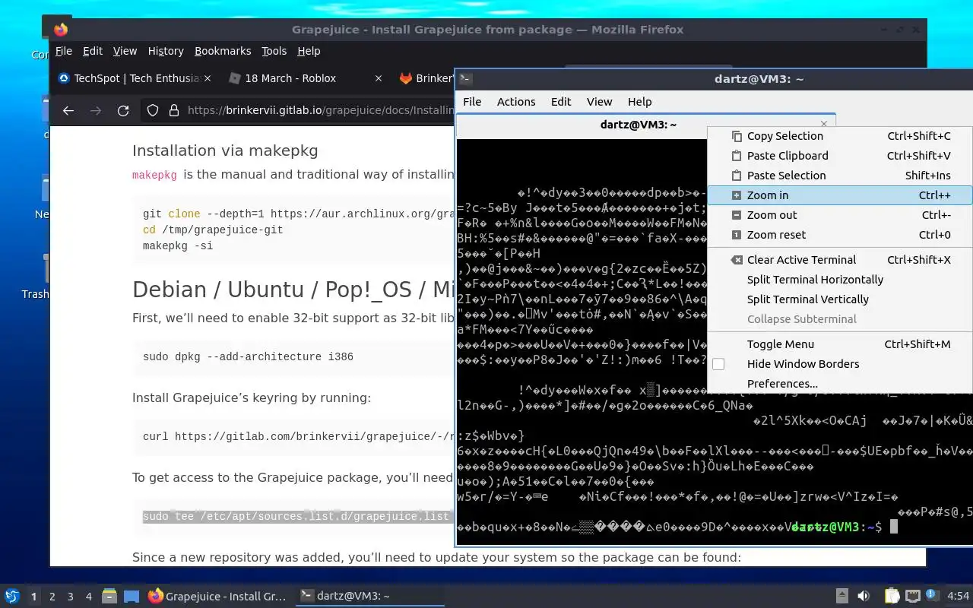Image resolution: width=973 pixels, height=608 pixels.
Task: Click the 'sudo dpkg --add-architecture i386' command
Action: 248,356
